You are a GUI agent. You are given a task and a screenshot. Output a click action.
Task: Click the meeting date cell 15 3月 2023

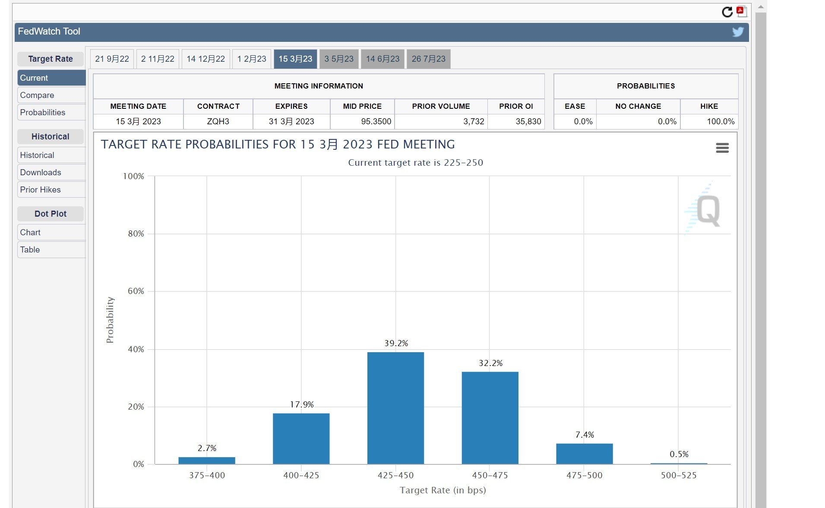point(138,122)
